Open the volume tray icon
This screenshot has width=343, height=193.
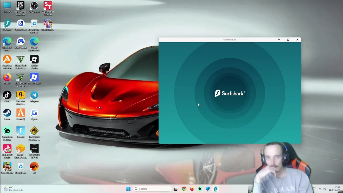coord(325,189)
